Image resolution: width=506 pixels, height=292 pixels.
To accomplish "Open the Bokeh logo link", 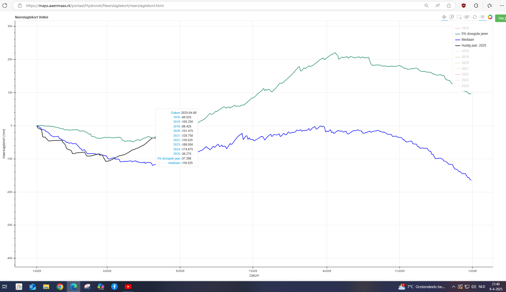I will coord(490,17).
